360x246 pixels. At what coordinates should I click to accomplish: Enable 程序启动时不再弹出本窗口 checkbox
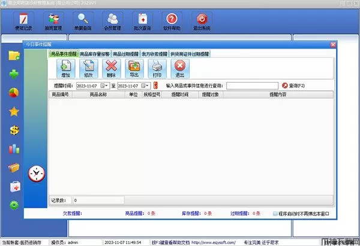(x=275, y=212)
